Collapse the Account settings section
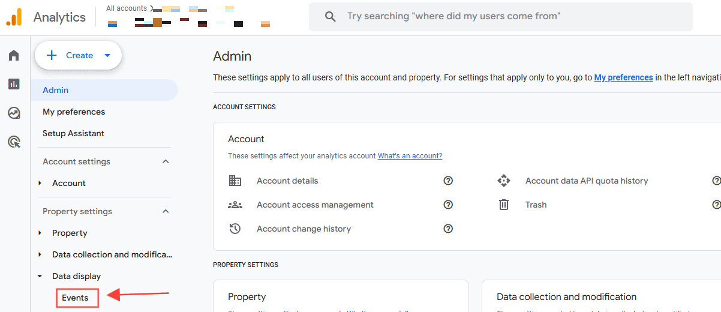 coord(166,161)
